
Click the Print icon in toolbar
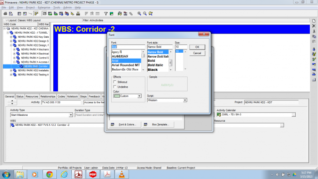pos(5,14)
